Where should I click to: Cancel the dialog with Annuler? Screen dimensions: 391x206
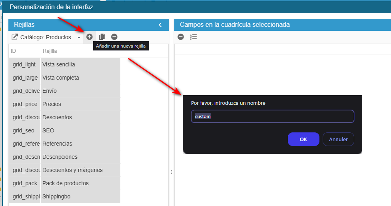338,139
